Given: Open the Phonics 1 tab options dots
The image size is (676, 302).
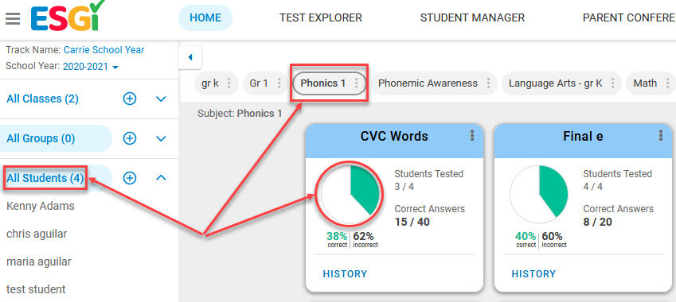Looking at the screenshot, I should [x=356, y=83].
